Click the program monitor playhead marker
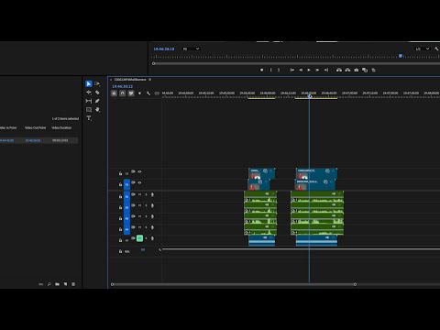Screen dimensions: 440x330 click(x=401, y=56)
